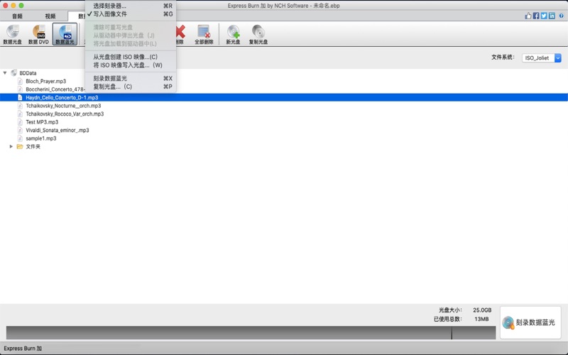Select Vivaldi_Sonata_eminor_.mp3 row

58,130
